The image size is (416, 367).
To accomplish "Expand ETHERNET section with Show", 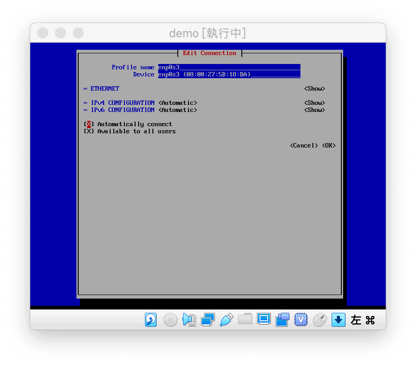I will point(315,89).
